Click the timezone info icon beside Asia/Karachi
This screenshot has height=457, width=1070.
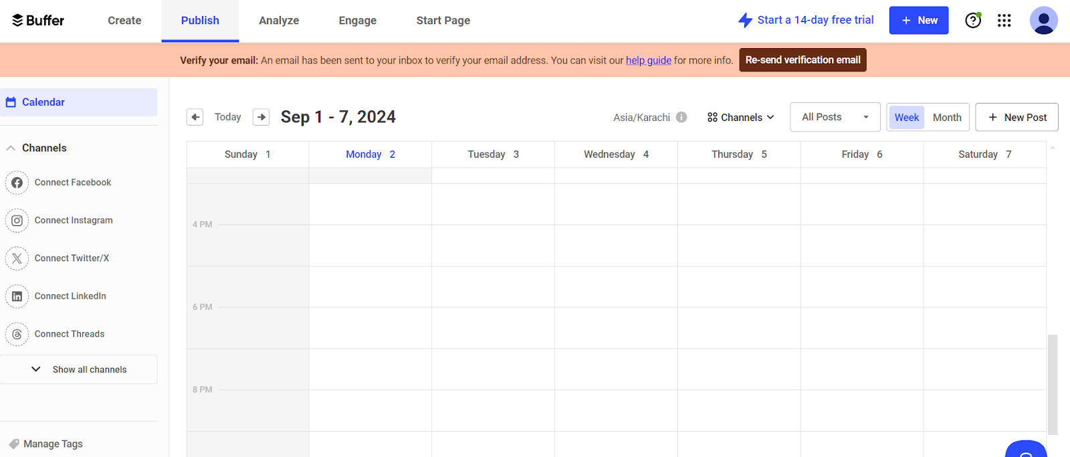(x=681, y=118)
